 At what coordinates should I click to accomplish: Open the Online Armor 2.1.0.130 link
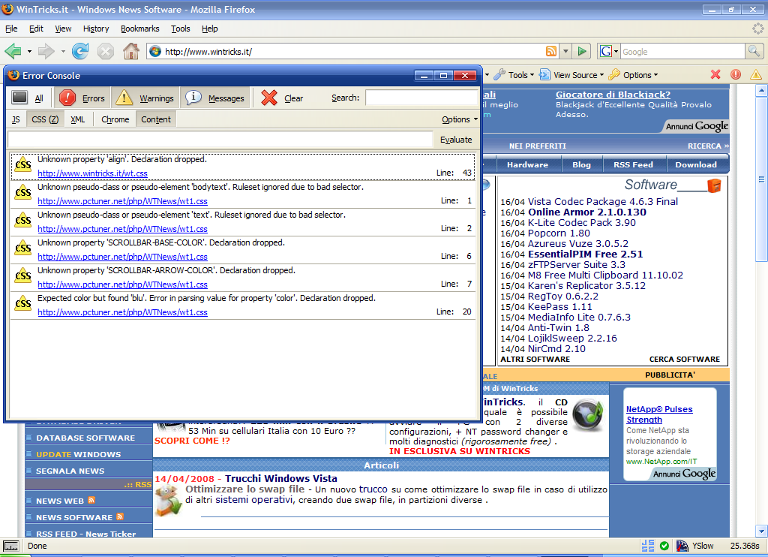[x=586, y=212]
